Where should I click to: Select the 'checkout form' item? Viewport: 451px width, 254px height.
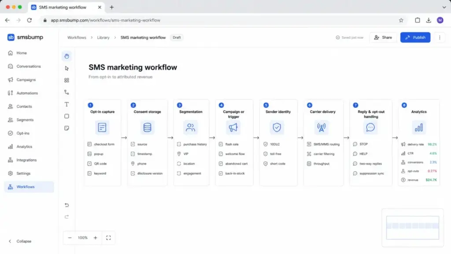(x=101, y=144)
